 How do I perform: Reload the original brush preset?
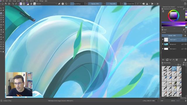[66, 4]
